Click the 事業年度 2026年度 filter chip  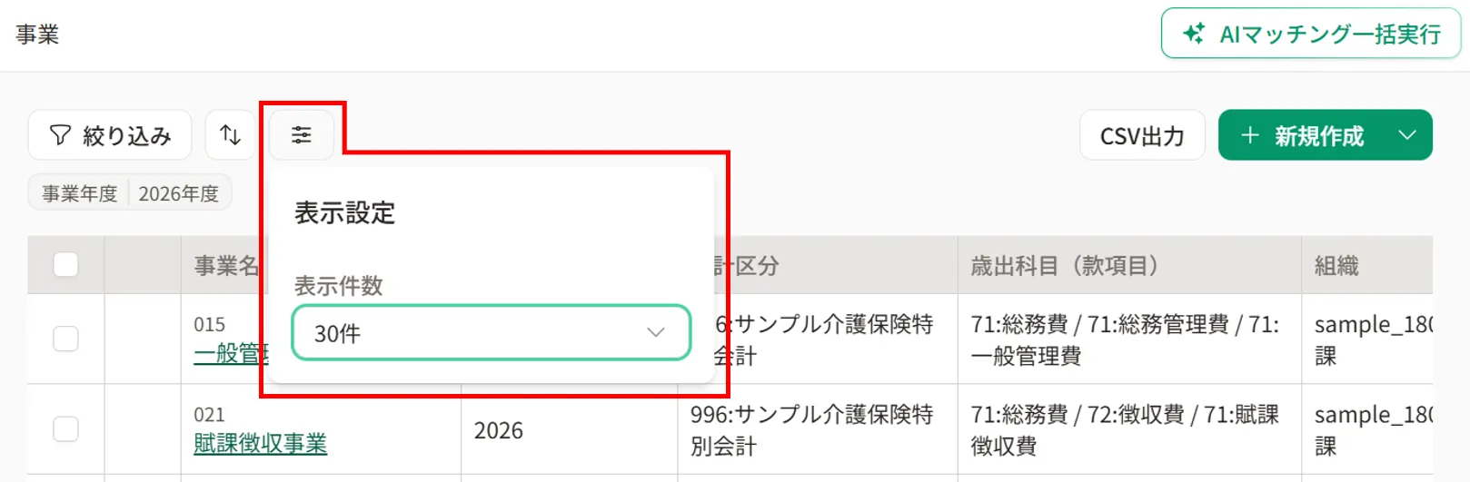130,193
